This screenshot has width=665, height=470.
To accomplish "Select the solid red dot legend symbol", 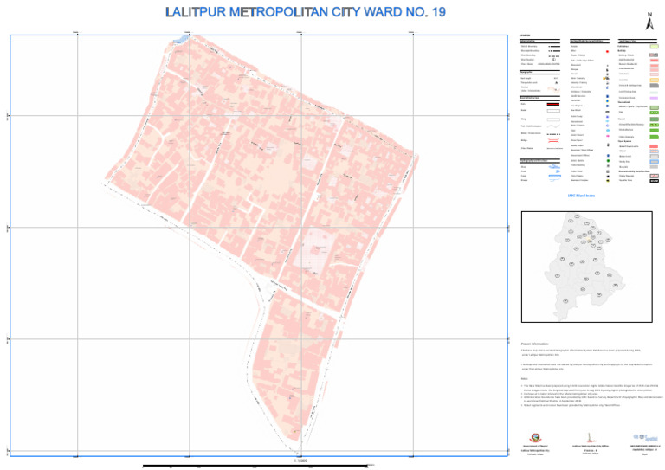I will point(607,52).
